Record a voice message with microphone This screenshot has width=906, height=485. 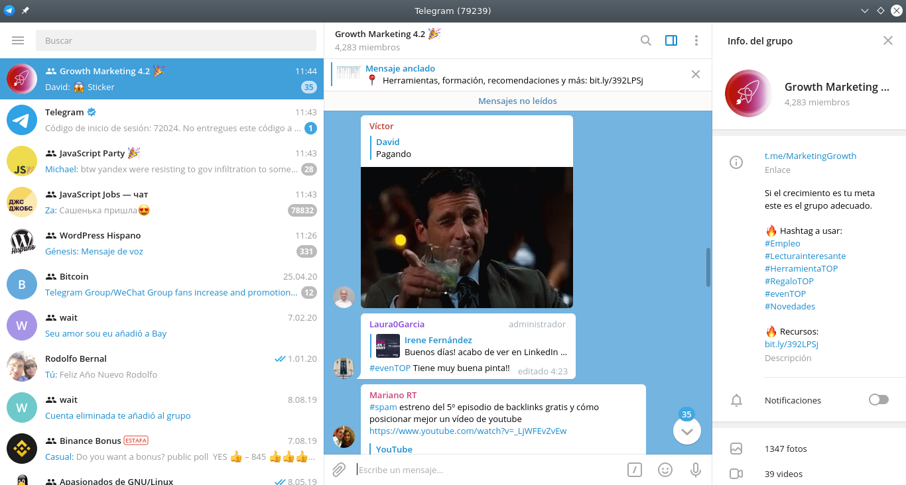[696, 470]
